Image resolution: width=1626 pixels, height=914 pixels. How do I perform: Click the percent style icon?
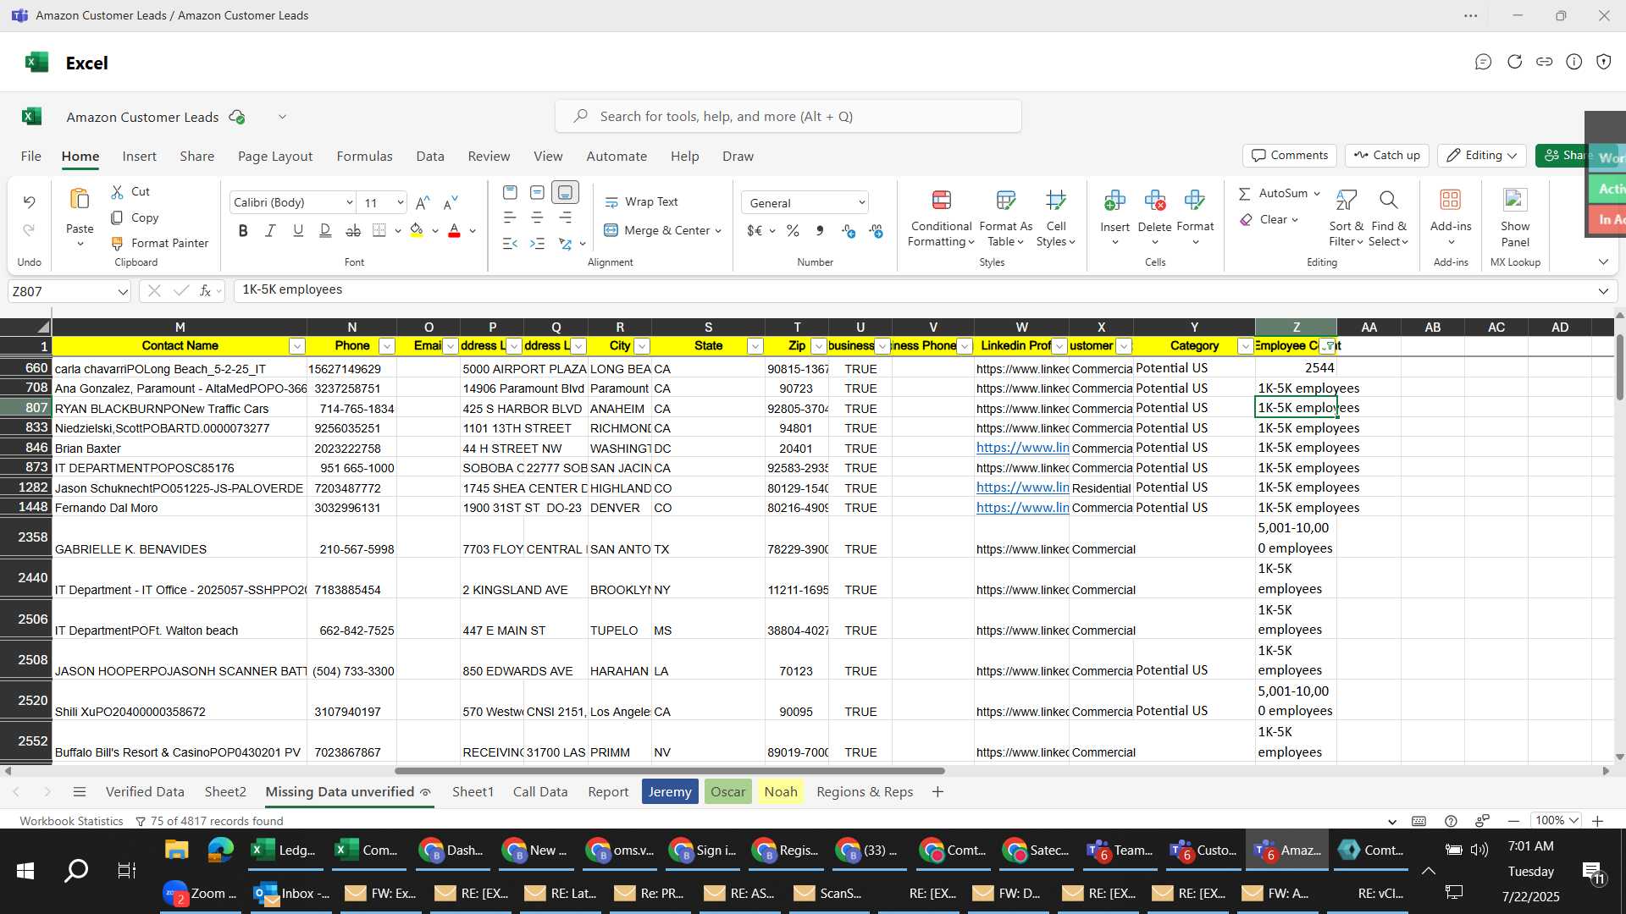(793, 230)
